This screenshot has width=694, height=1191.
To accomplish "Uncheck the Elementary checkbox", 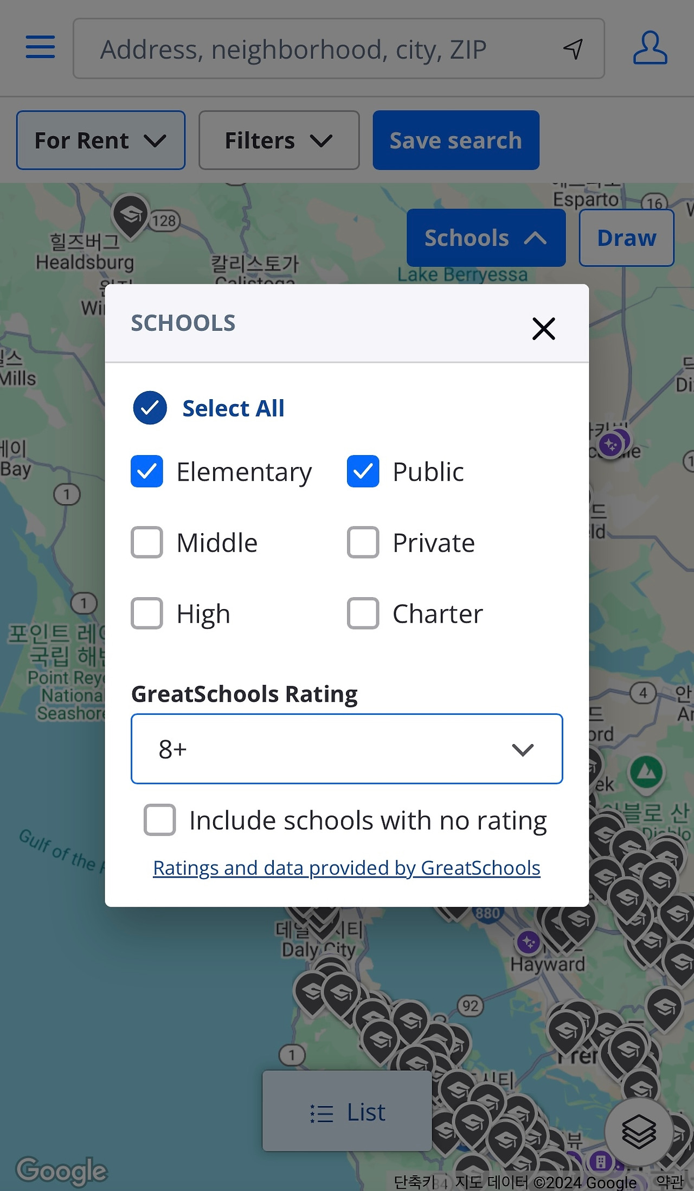I will [147, 471].
